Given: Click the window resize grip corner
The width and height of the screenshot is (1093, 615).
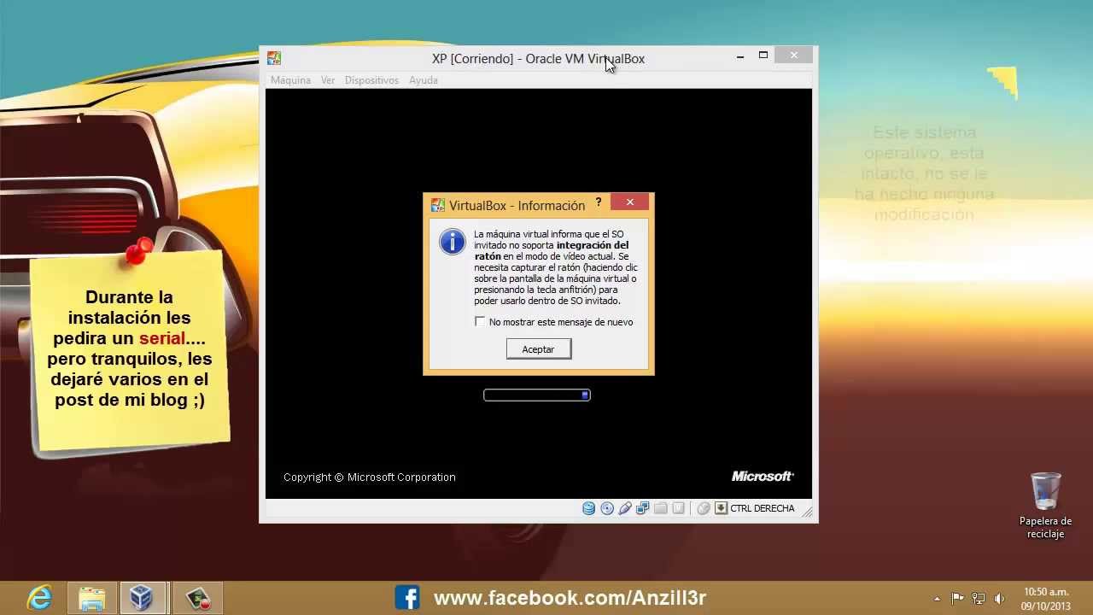Looking at the screenshot, I should (x=807, y=512).
